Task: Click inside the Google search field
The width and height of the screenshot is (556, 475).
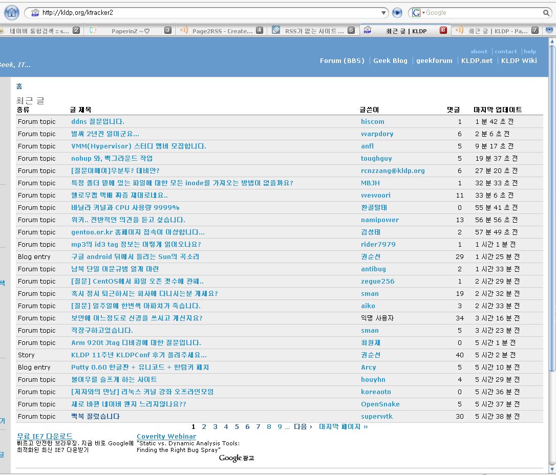Action: pos(483,13)
